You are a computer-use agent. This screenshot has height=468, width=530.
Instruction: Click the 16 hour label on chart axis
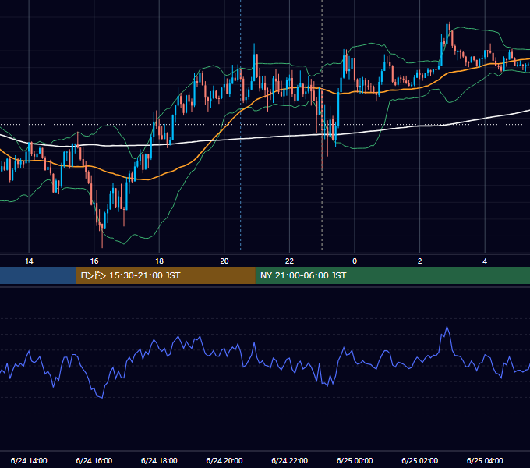click(94, 261)
